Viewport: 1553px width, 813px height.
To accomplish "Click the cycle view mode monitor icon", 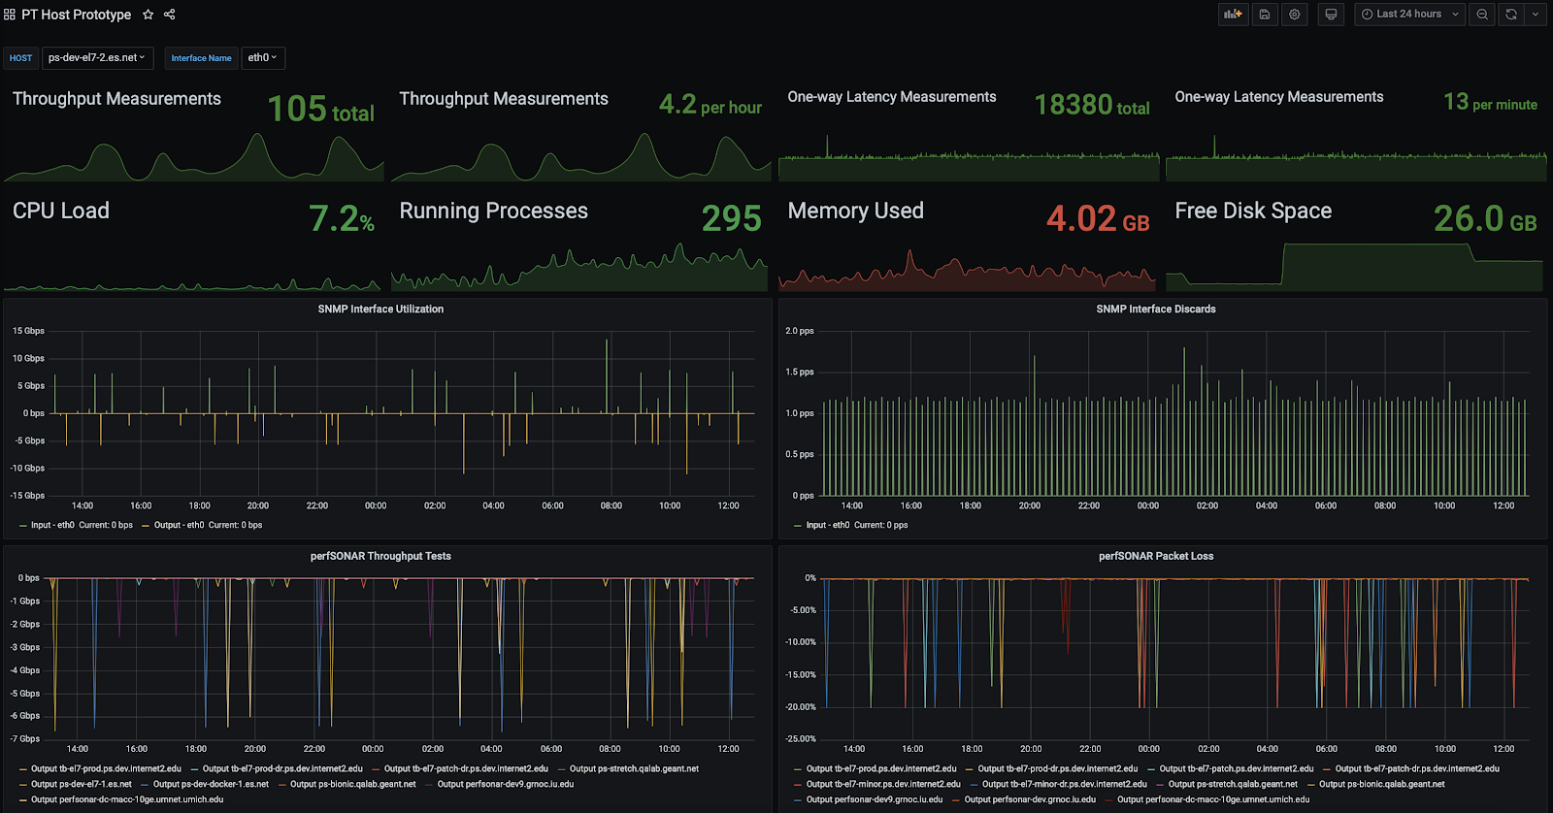I will pyautogui.click(x=1331, y=15).
